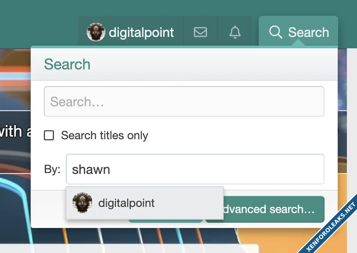Enable the "Search titles only" checkbox
357x253 pixels.
click(x=49, y=136)
